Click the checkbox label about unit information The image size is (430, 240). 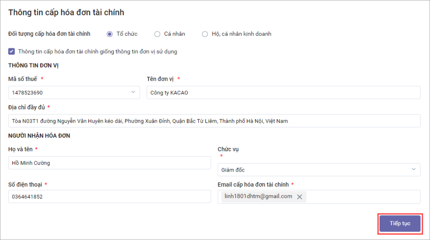97,51
